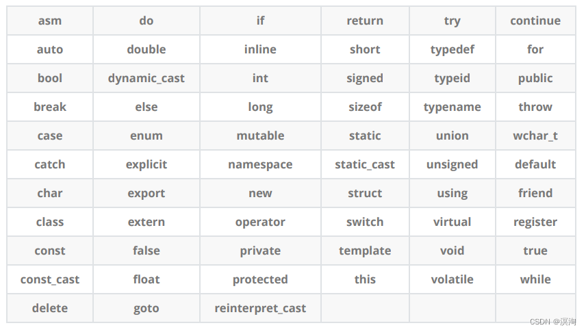Screen dimensions: 586x332
Task: Select the 'mutable' entry
Action: pos(260,136)
